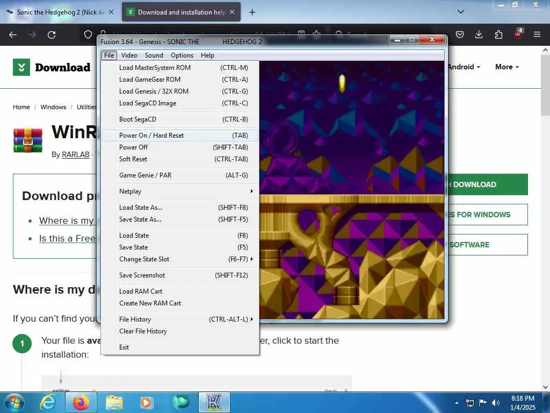
Task: Choose Load RAM Cart
Action: [x=180, y=291]
